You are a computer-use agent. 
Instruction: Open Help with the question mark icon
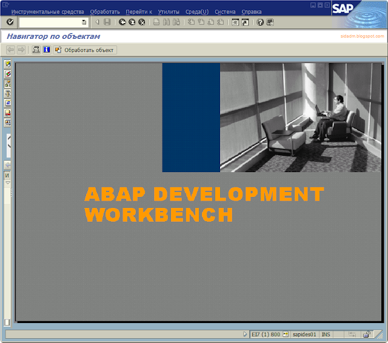(x=260, y=22)
